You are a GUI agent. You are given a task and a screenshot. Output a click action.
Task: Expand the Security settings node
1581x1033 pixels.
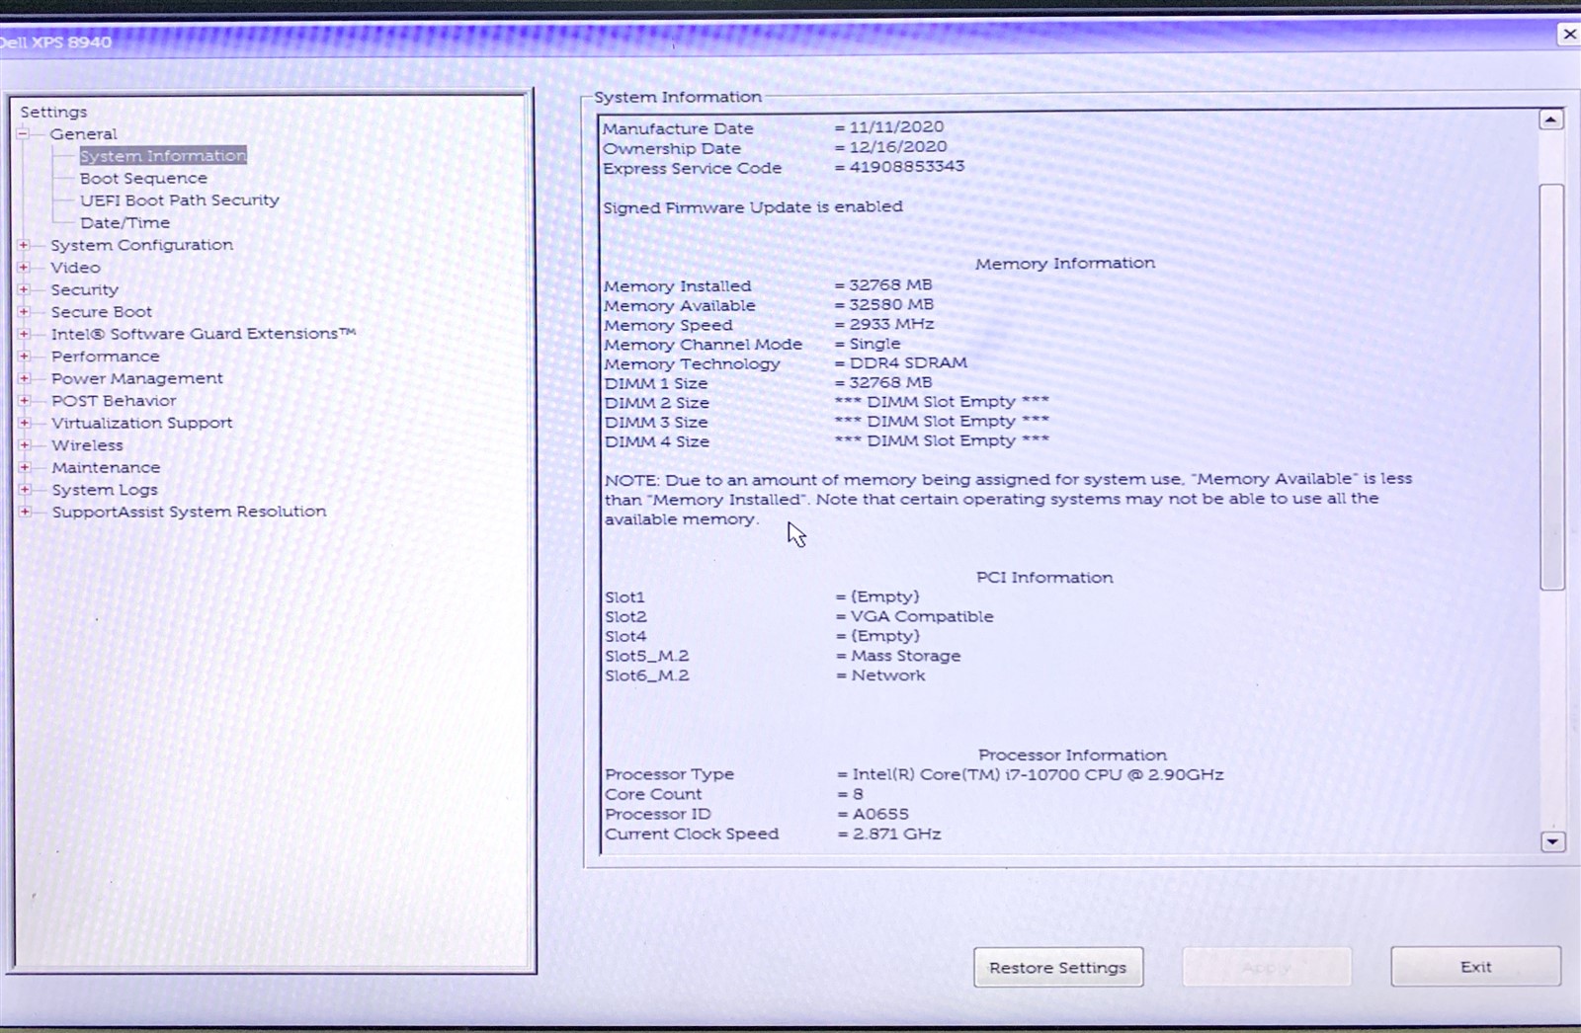pyautogui.click(x=24, y=289)
